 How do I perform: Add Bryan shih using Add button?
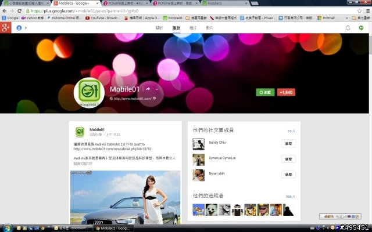(x=288, y=174)
